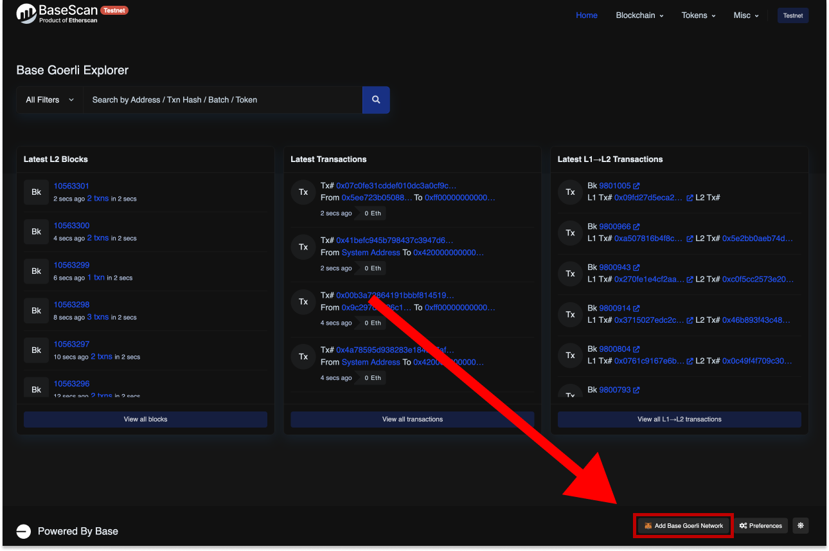Click the Powered By Base logo

click(x=24, y=531)
